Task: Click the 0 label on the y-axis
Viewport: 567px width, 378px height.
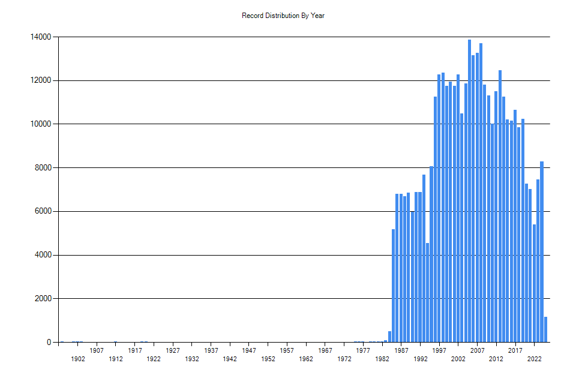Action: (x=49, y=343)
